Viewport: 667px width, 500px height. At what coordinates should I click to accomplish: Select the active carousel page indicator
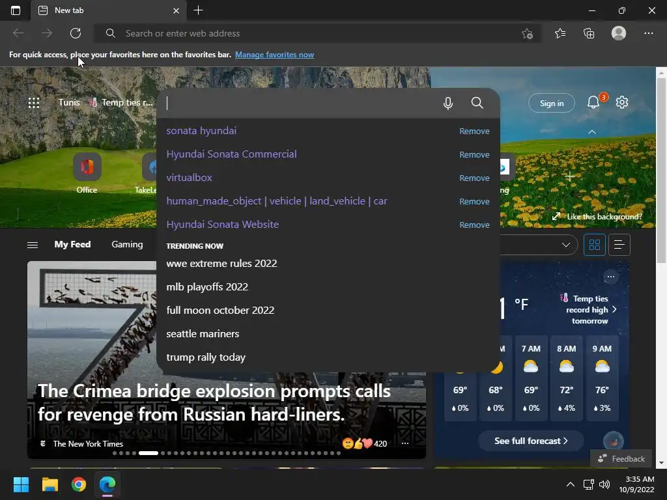point(148,453)
